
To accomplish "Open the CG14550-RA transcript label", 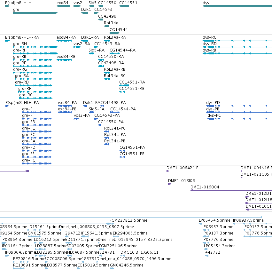I will tap(111, 57).
